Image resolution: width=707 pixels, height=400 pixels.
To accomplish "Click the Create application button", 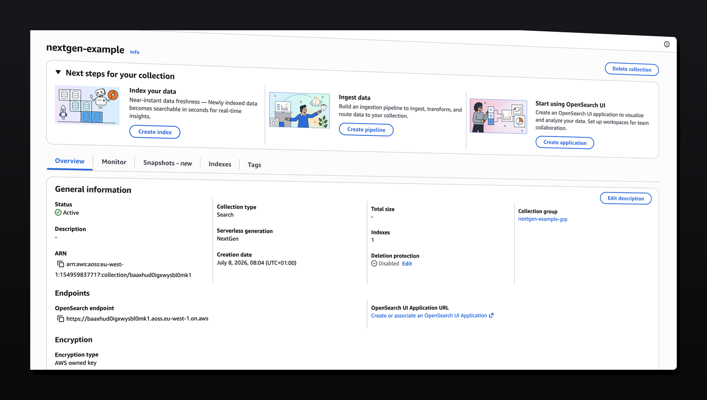I will pos(565,142).
